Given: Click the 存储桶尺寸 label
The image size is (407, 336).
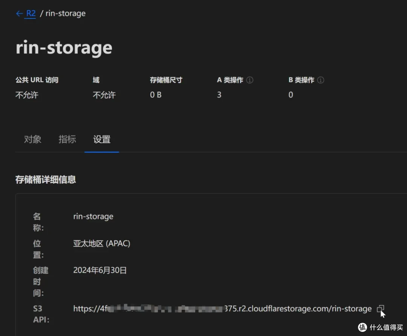Looking at the screenshot, I should tap(166, 80).
